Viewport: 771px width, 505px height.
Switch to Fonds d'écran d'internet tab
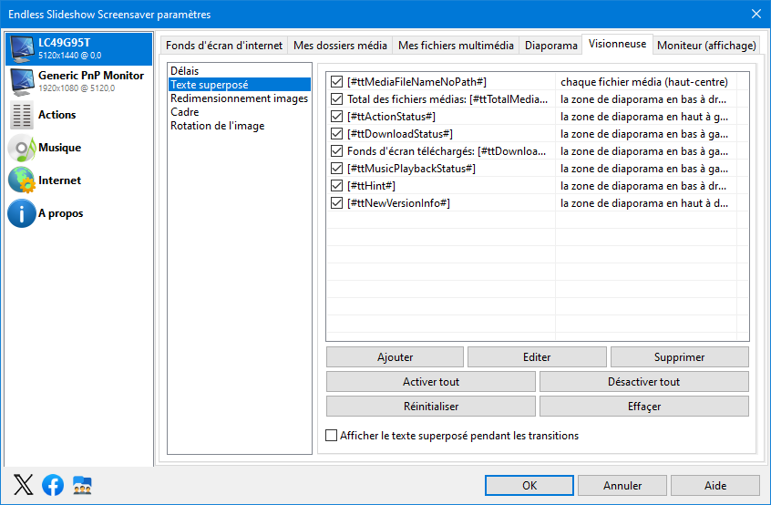click(x=223, y=46)
